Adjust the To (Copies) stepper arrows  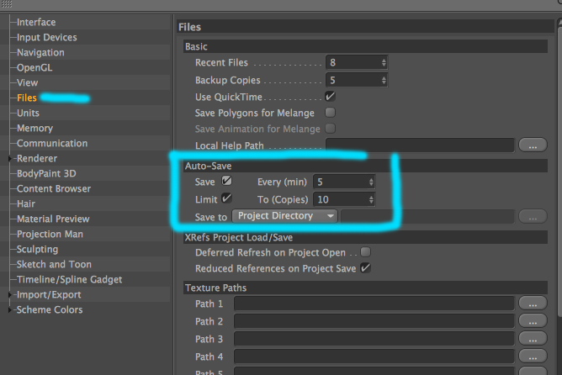371,199
